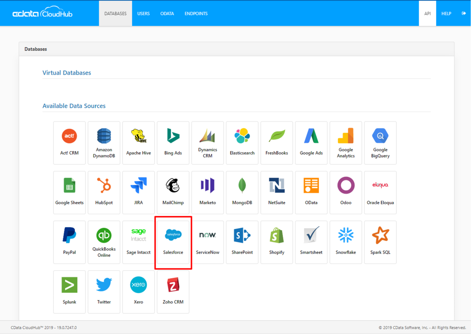
Task: Select the MailChimp data source
Action: tap(173, 192)
